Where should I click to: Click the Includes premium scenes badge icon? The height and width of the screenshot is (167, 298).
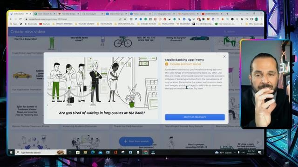167,64
